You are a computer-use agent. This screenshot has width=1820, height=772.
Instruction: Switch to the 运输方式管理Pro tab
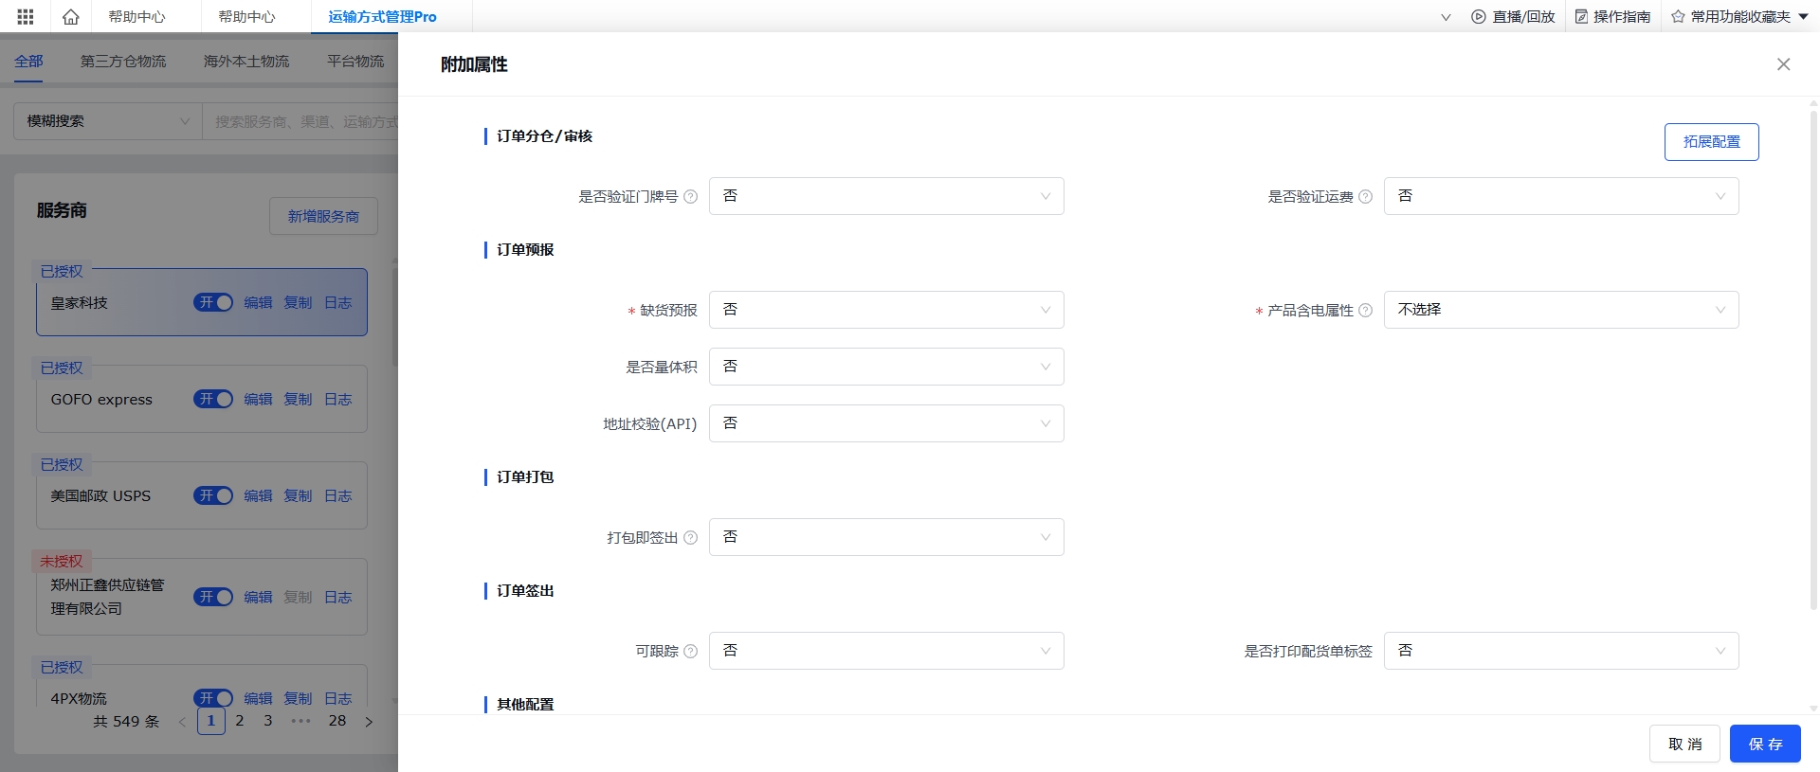382,16
